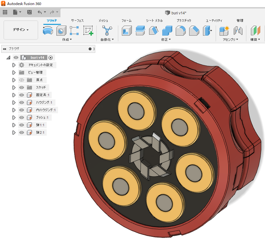The image size is (265, 240).
Task: Click the Undo arrow
Action: point(40,12)
